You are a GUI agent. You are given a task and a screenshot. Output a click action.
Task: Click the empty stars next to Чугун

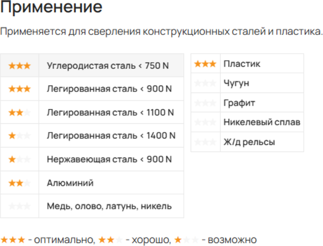pos(206,83)
